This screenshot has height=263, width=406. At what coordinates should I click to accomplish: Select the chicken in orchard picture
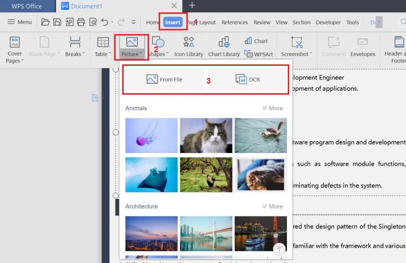click(206, 175)
